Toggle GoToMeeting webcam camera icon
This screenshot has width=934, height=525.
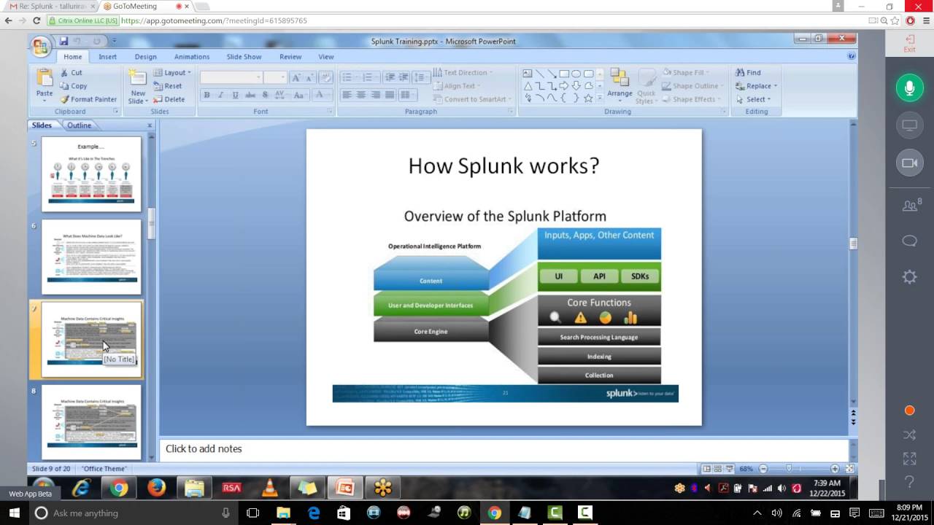(x=910, y=163)
